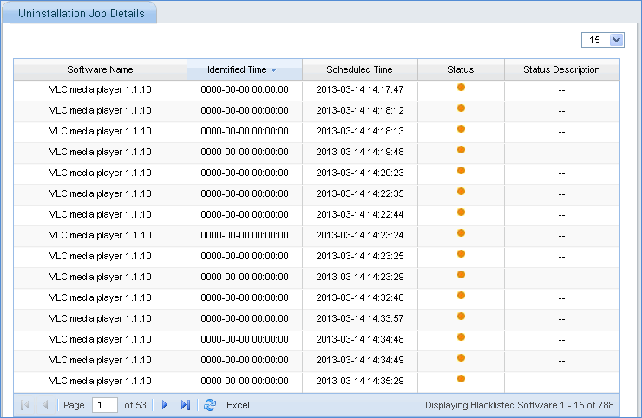The height and width of the screenshot is (418, 642).
Task: Select scheduled time 2013-03-14 14:19:48
Action: pyautogui.click(x=360, y=152)
